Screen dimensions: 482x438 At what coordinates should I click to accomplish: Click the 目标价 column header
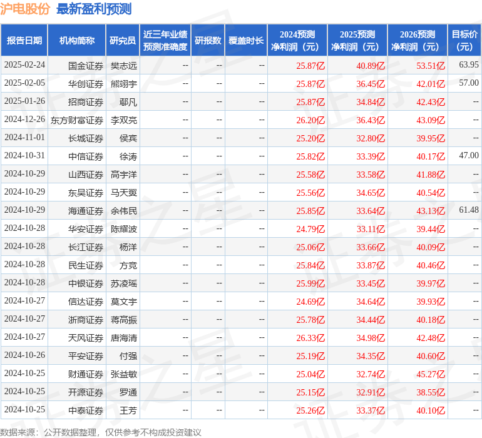(x=464, y=40)
